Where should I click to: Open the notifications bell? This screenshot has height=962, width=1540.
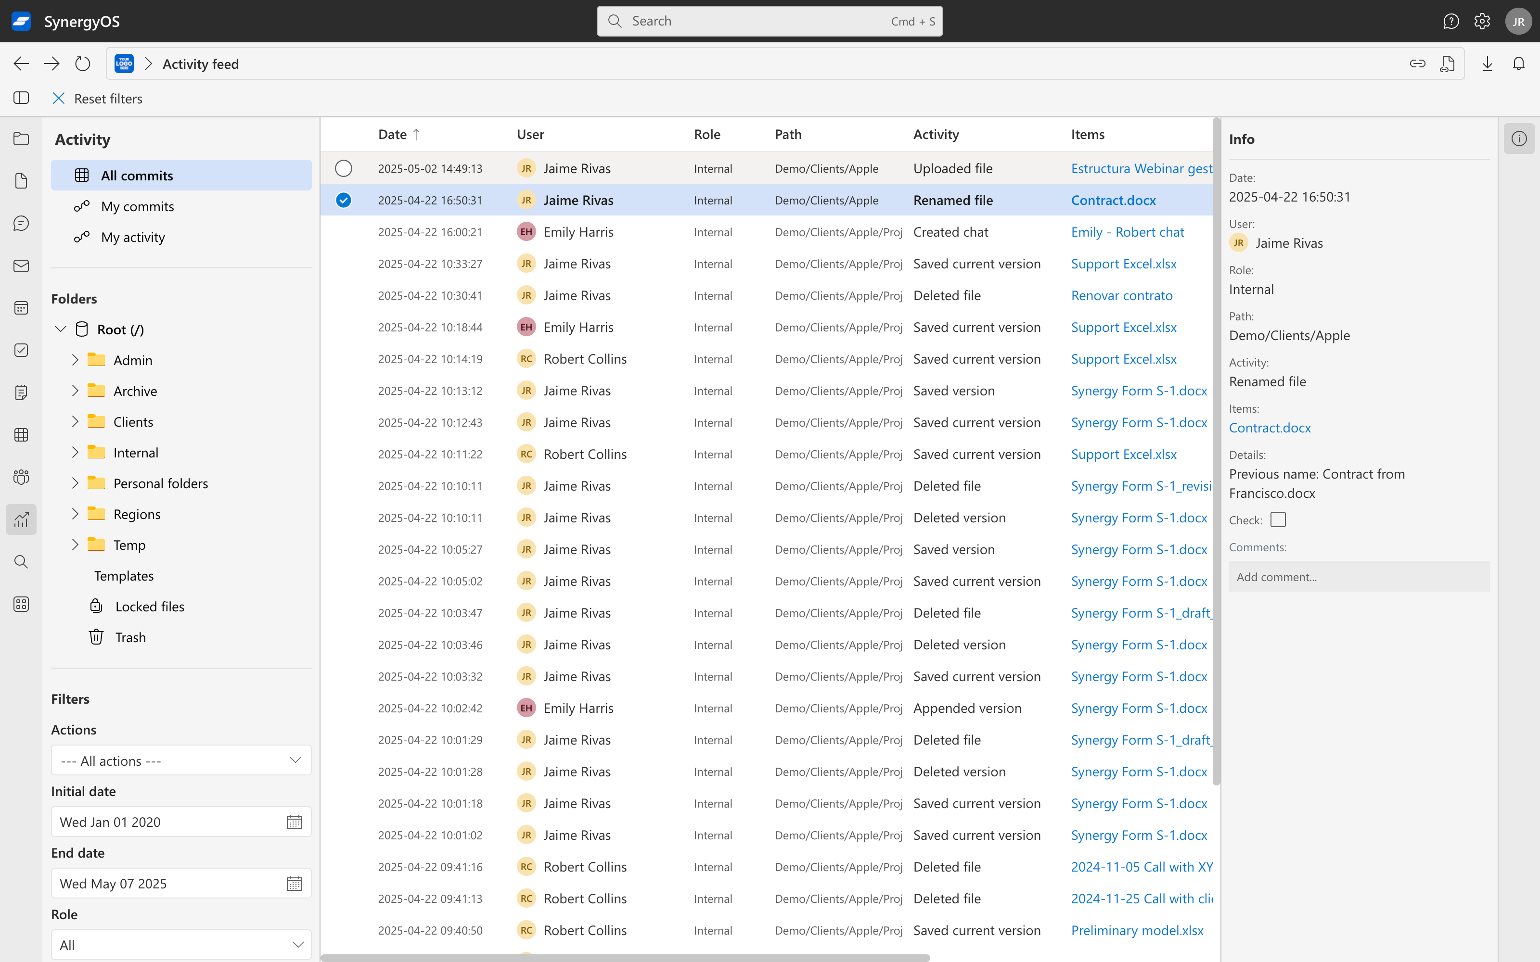(1519, 63)
